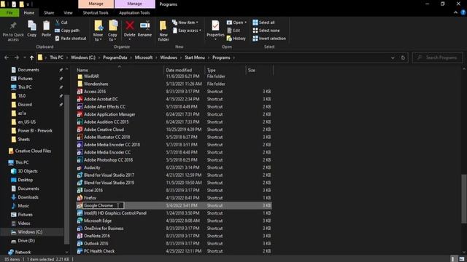Image resolution: width=467 pixels, height=262 pixels.
Task: Click ProgramData in the address path
Action: point(115,57)
